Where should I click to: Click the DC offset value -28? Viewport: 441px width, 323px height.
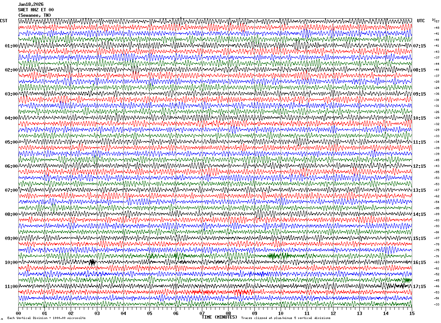[x=437, y=82]
